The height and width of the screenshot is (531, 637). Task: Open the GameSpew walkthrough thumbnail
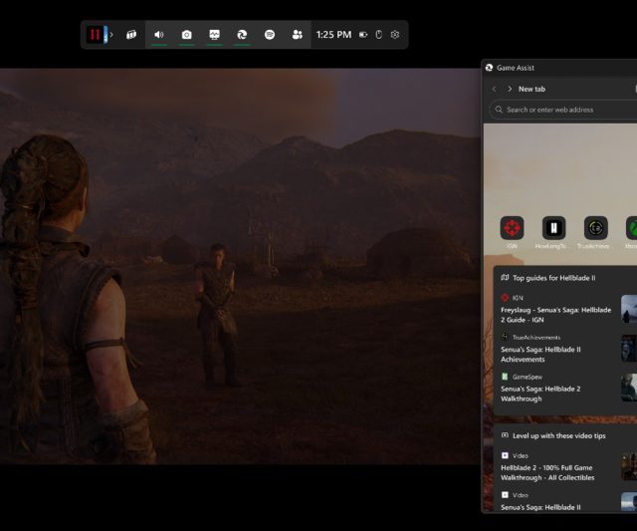click(629, 388)
